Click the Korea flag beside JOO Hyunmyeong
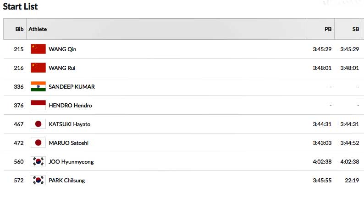The width and height of the screenshot is (364, 197). (38, 161)
